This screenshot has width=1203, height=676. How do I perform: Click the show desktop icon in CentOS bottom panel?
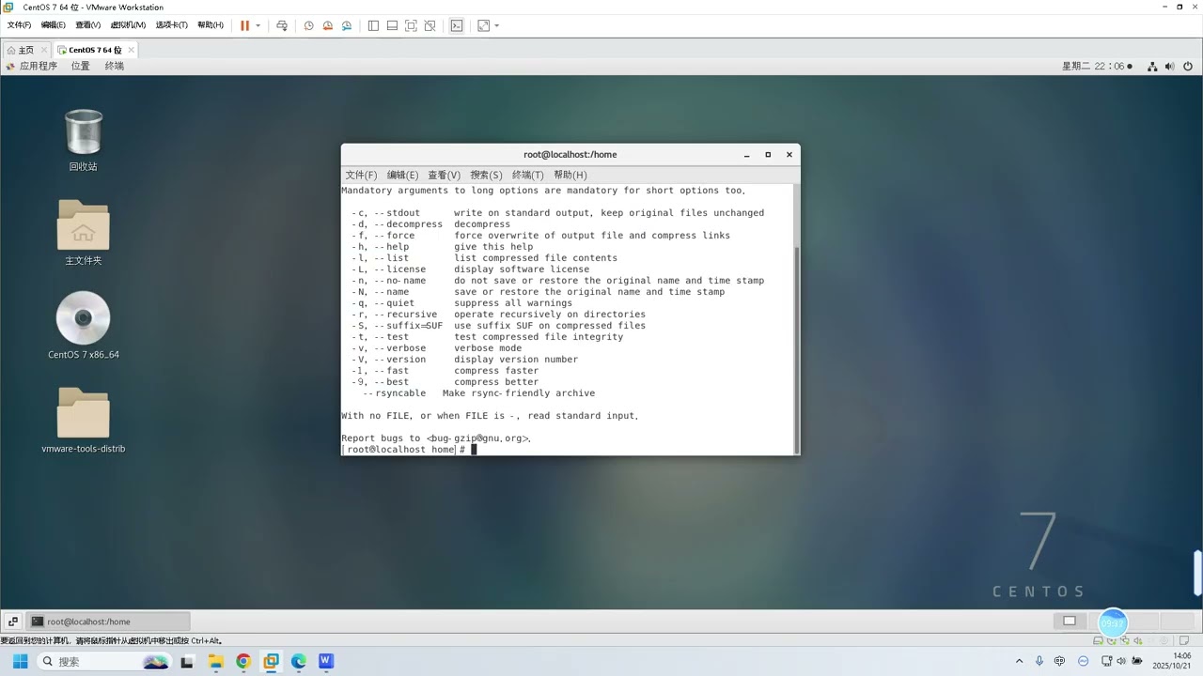[x=13, y=622]
